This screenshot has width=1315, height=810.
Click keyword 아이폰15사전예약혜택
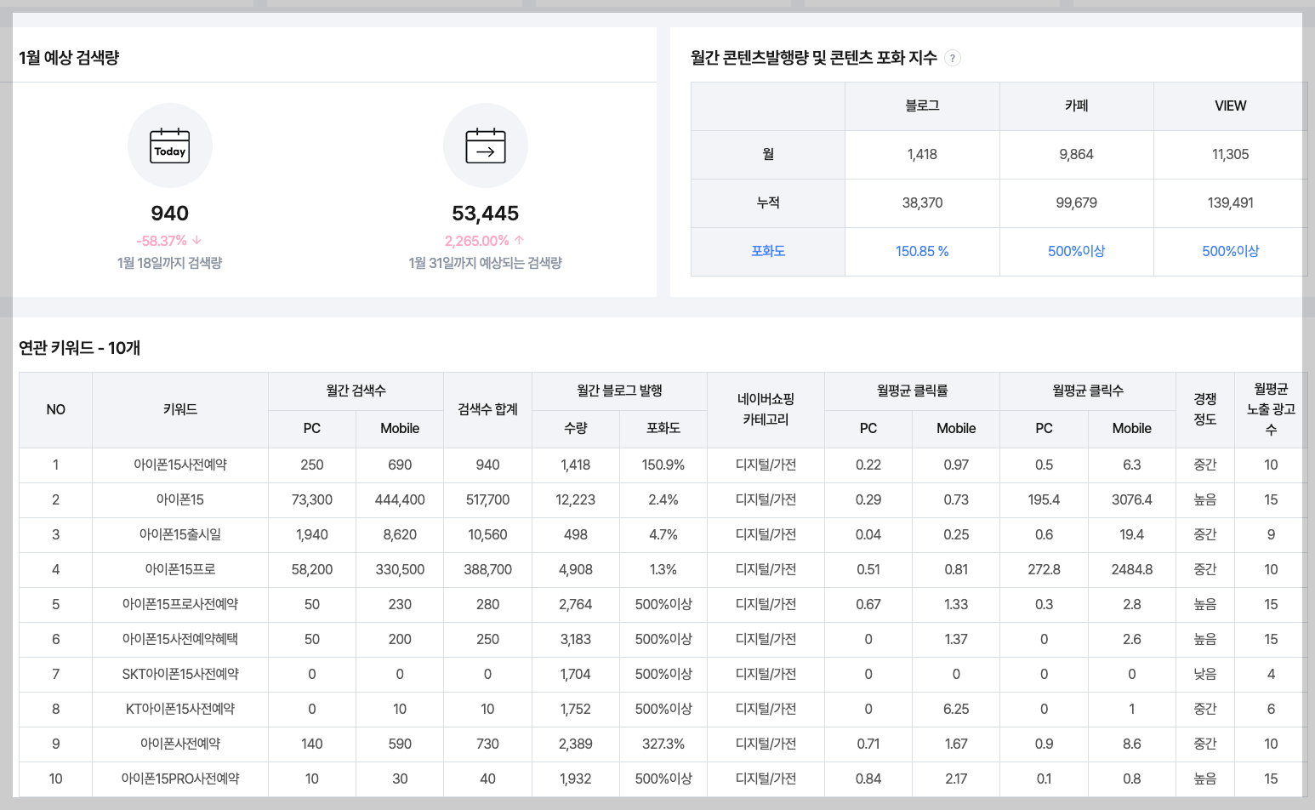pos(180,639)
